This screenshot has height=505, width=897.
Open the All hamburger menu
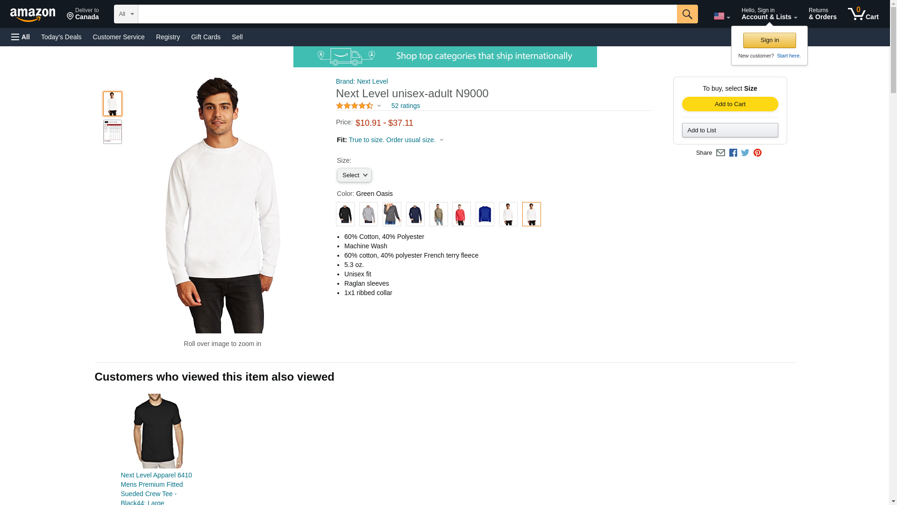(21, 37)
